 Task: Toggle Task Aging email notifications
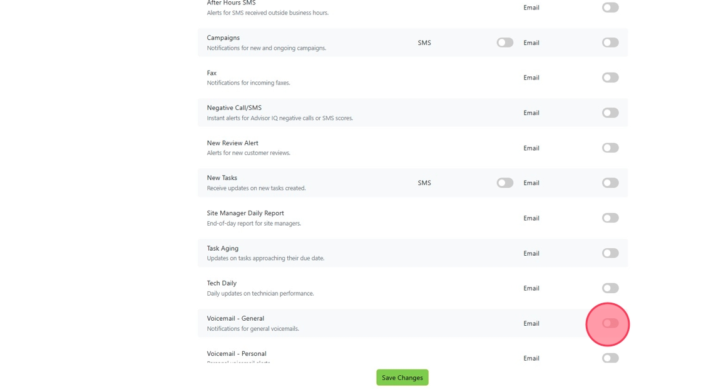(x=610, y=253)
